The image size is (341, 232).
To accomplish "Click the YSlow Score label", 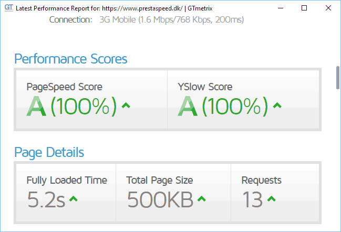I will click(x=205, y=87).
